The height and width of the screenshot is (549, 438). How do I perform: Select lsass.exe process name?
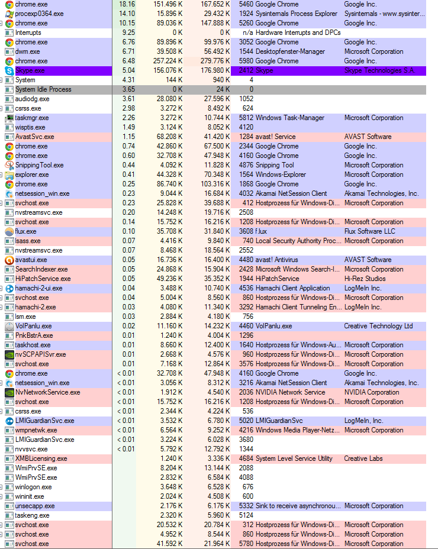(28, 241)
